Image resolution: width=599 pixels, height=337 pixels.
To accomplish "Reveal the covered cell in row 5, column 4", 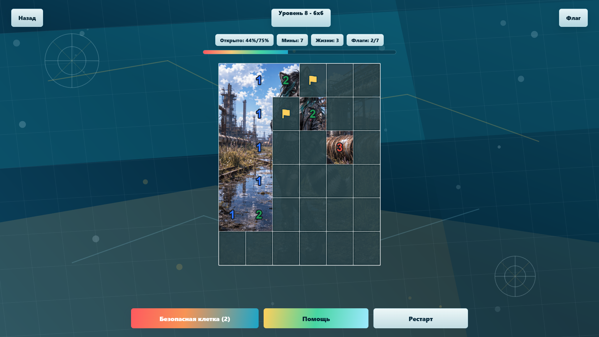I will click(313, 215).
